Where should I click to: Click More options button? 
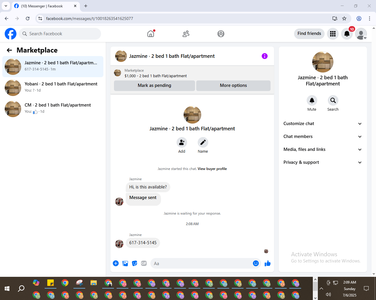coord(234,85)
